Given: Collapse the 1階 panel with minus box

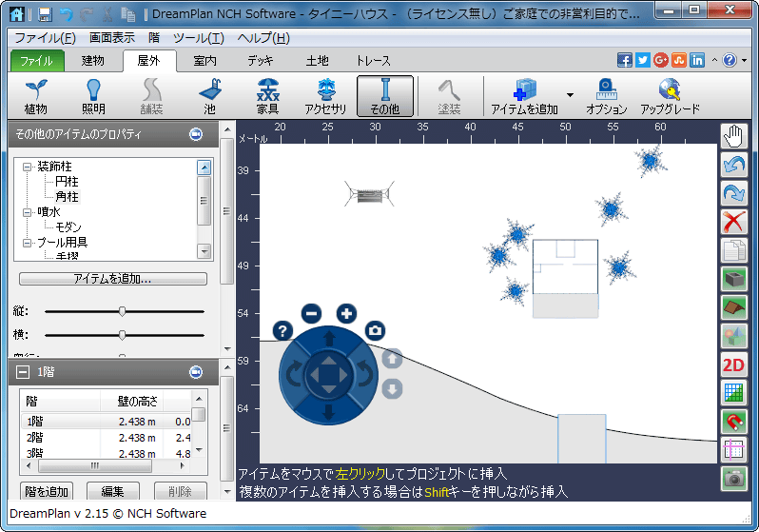Looking at the screenshot, I should (x=22, y=372).
